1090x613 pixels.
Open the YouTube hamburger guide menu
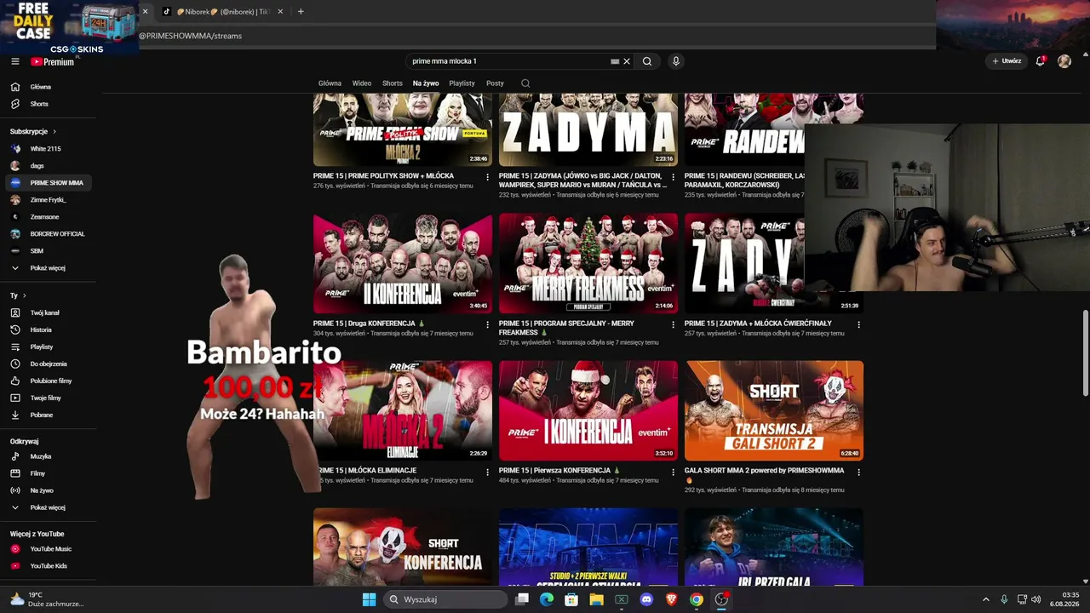pyautogui.click(x=14, y=61)
